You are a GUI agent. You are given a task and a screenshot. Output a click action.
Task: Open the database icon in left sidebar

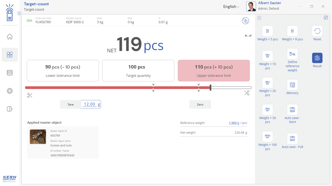click(10, 73)
